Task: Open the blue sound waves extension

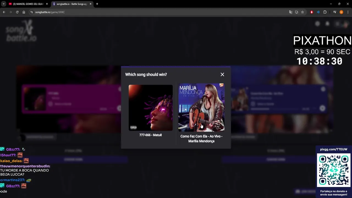Action: [x=318, y=12]
